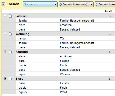
Task: Click the document icon beside Tiere
Action: tap(10, 79)
